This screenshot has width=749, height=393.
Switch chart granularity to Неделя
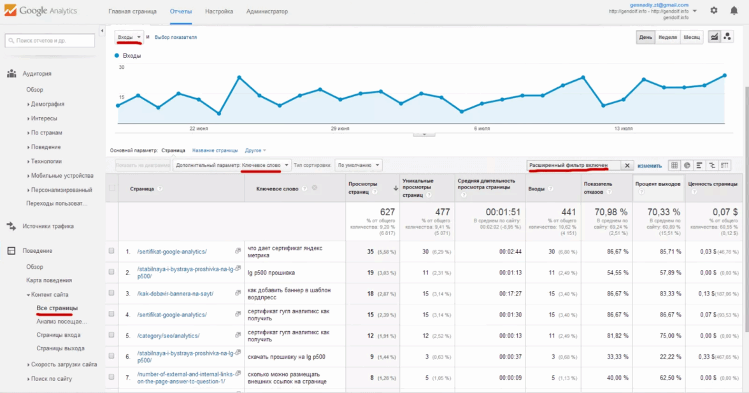[x=667, y=37]
